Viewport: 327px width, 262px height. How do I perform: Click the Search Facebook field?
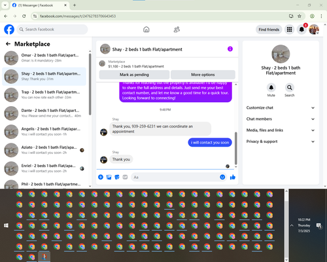pos(52,29)
